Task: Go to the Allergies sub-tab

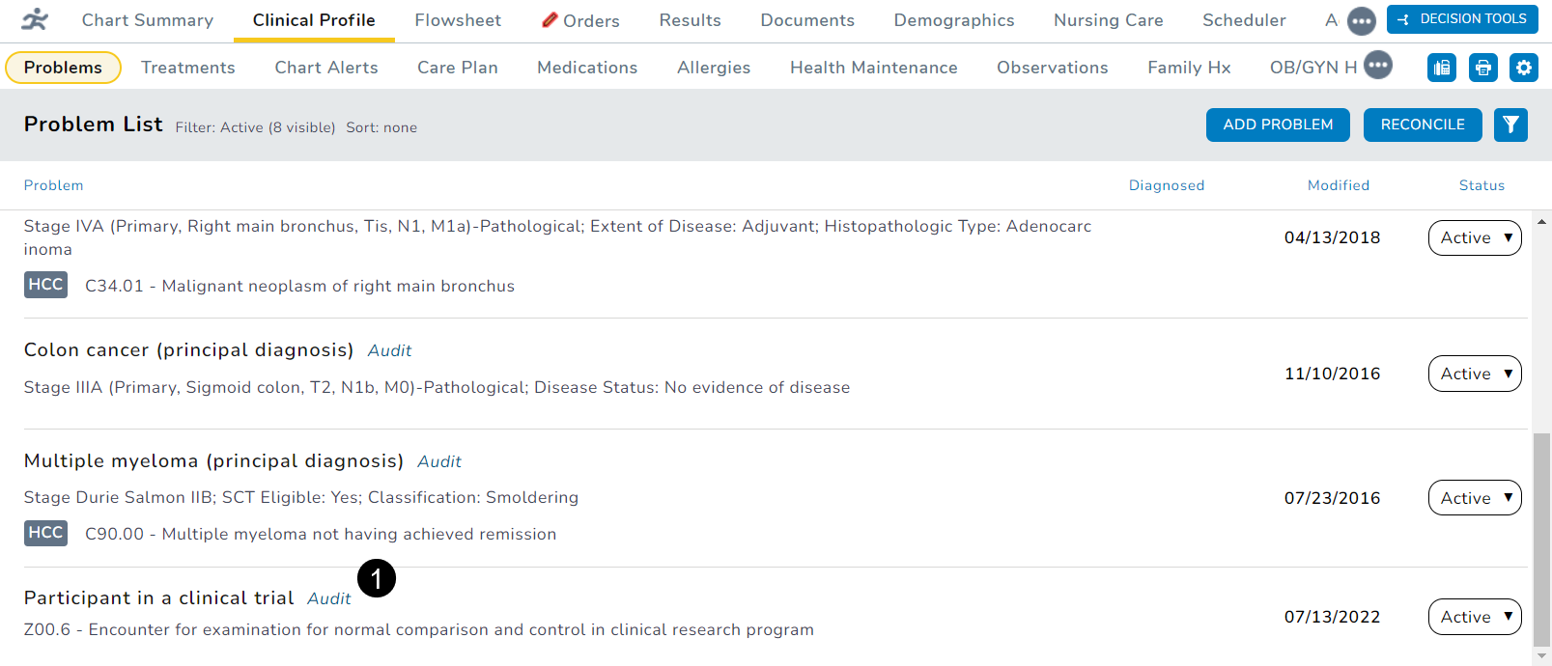Action: point(714,68)
